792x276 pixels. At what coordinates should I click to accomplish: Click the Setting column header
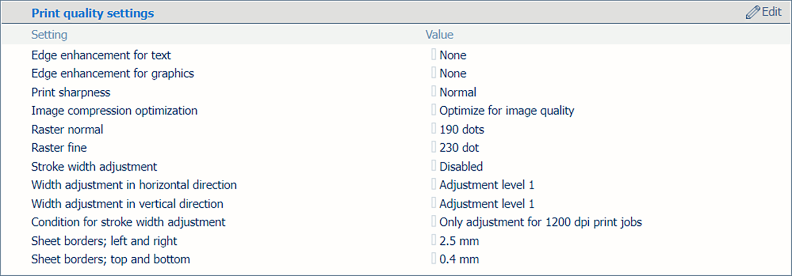[49, 35]
